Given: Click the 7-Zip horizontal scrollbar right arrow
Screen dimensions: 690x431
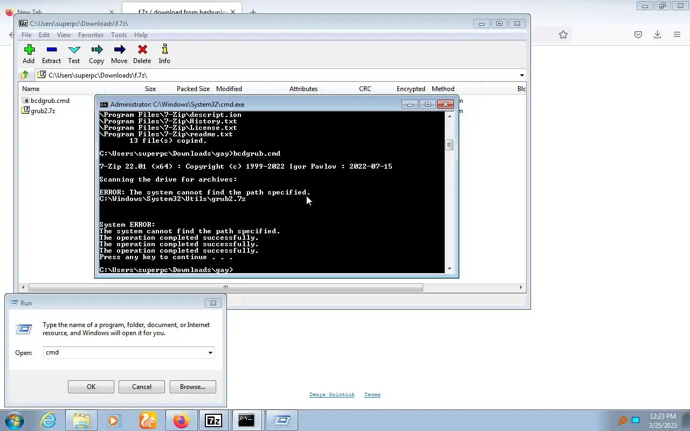Looking at the screenshot, I should [521, 287].
